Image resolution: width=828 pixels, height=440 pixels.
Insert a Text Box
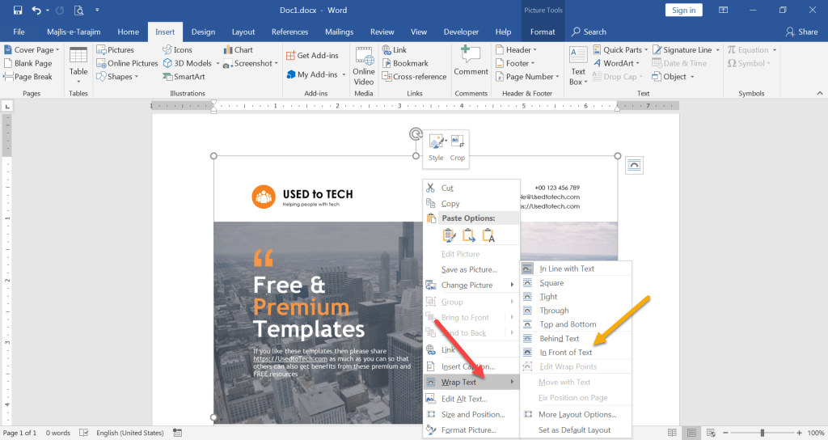coord(578,66)
